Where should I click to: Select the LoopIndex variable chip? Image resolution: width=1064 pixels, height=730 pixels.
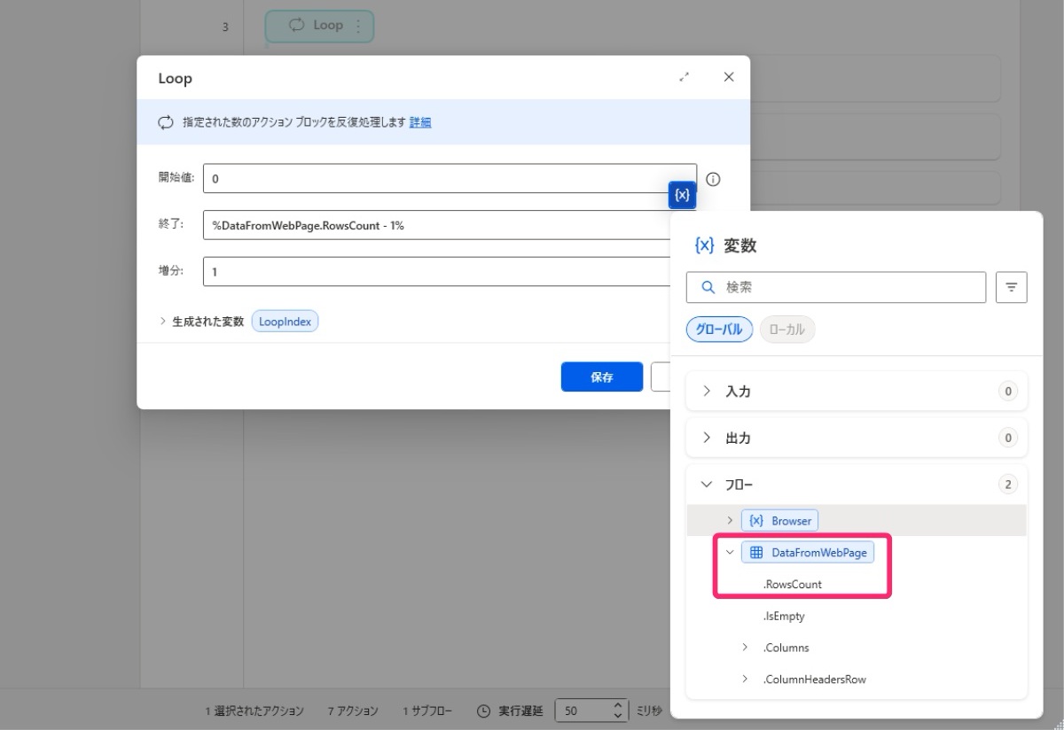click(x=285, y=322)
